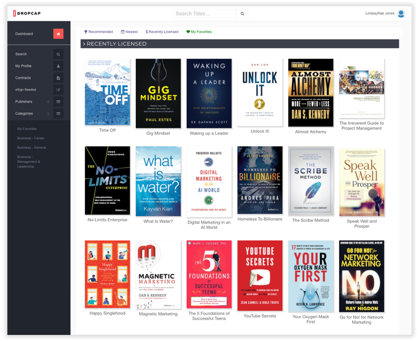Click the eSign Needed pencil icon
This screenshot has height=341, width=419.
pyautogui.click(x=58, y=89)
